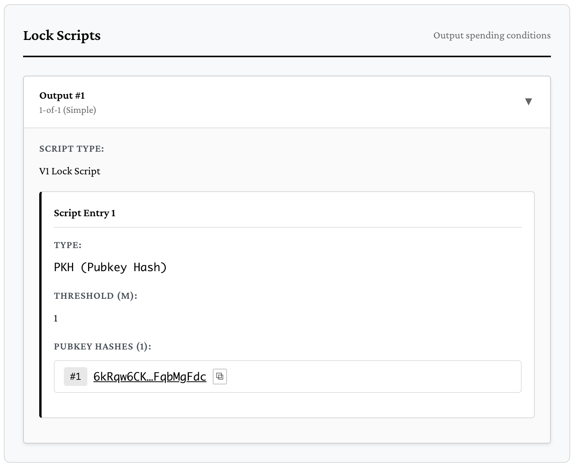The image size is (574, 467).
Task: Select the "PKH (Pubkey Hash)" type value
Action: (x=110, y=267)
